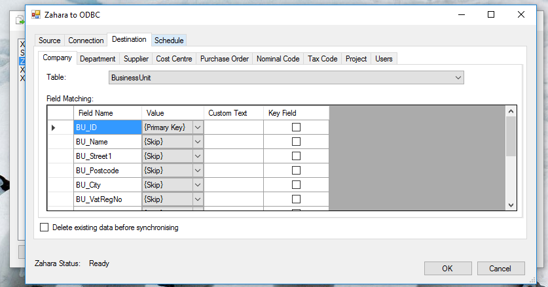Click the Field Name column header
Image resolution: width=548 pixels, height=287 pixels.
coord(107,113)
